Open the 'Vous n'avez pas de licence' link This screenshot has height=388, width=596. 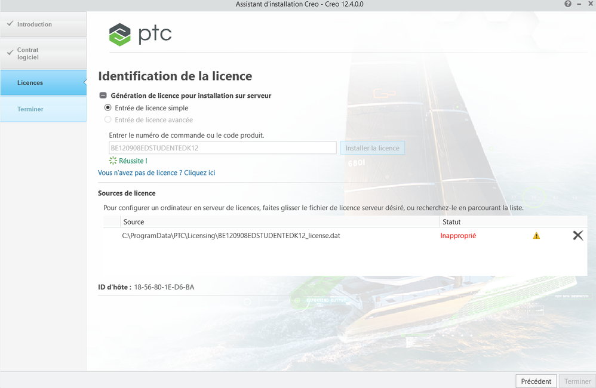156,173
